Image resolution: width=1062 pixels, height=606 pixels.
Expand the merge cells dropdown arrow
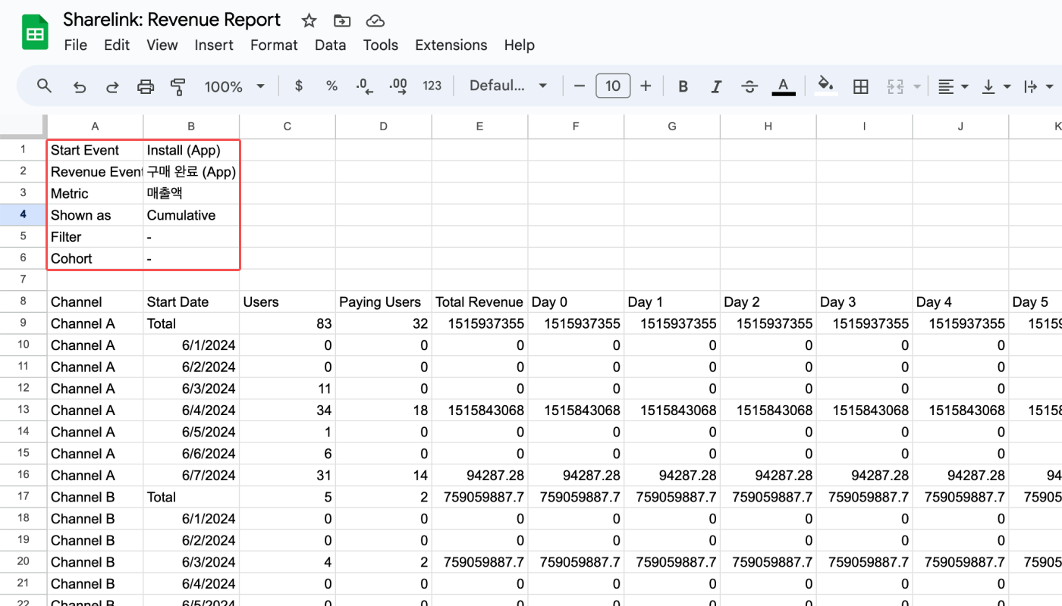(917, 86)
